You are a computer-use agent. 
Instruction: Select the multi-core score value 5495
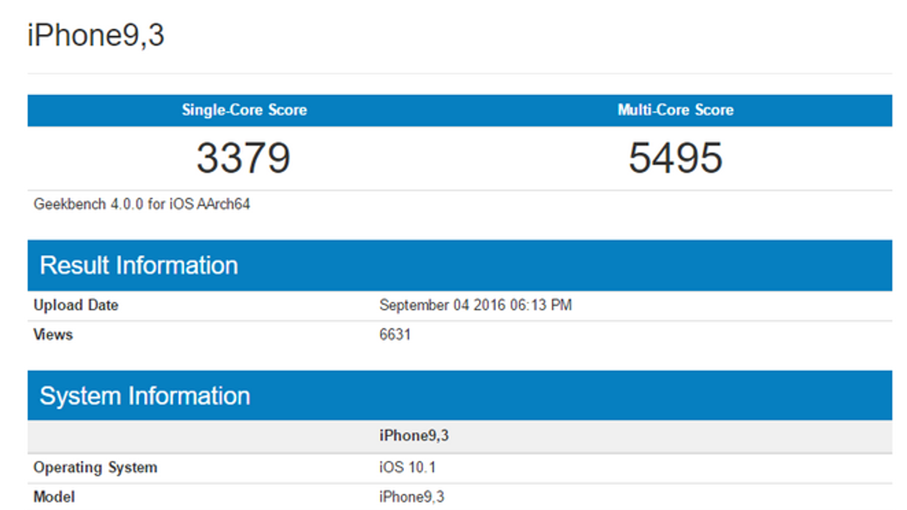click(675, 158)
